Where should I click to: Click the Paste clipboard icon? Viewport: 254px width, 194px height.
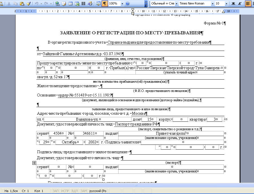(22, 4)
